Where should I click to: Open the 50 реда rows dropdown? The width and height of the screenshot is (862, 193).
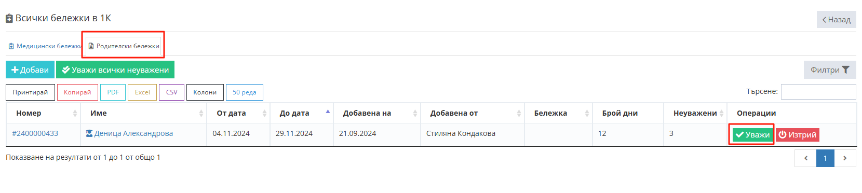coord(245,92)
